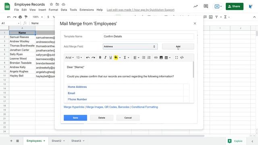This screenshot has height=145, width=258.
Task: Redo in the mail merge editor
Action: 93,58
